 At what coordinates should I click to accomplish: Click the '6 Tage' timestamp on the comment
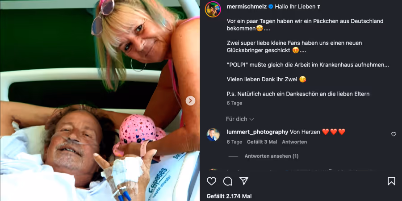click(234, 142)
